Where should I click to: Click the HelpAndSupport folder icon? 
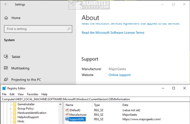coord(15,117)
